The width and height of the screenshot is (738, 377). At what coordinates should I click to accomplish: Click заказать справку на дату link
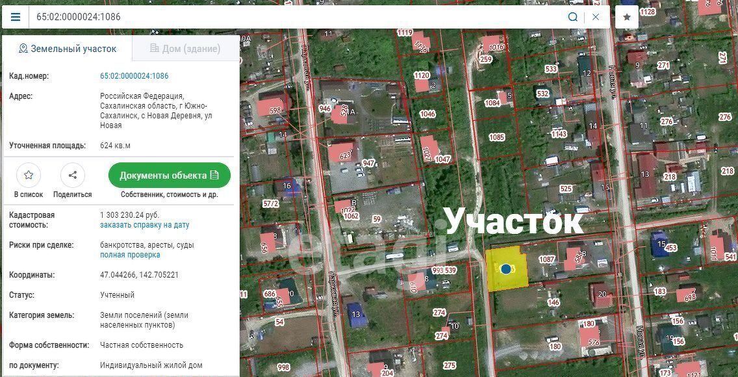(x=144, y=225)
